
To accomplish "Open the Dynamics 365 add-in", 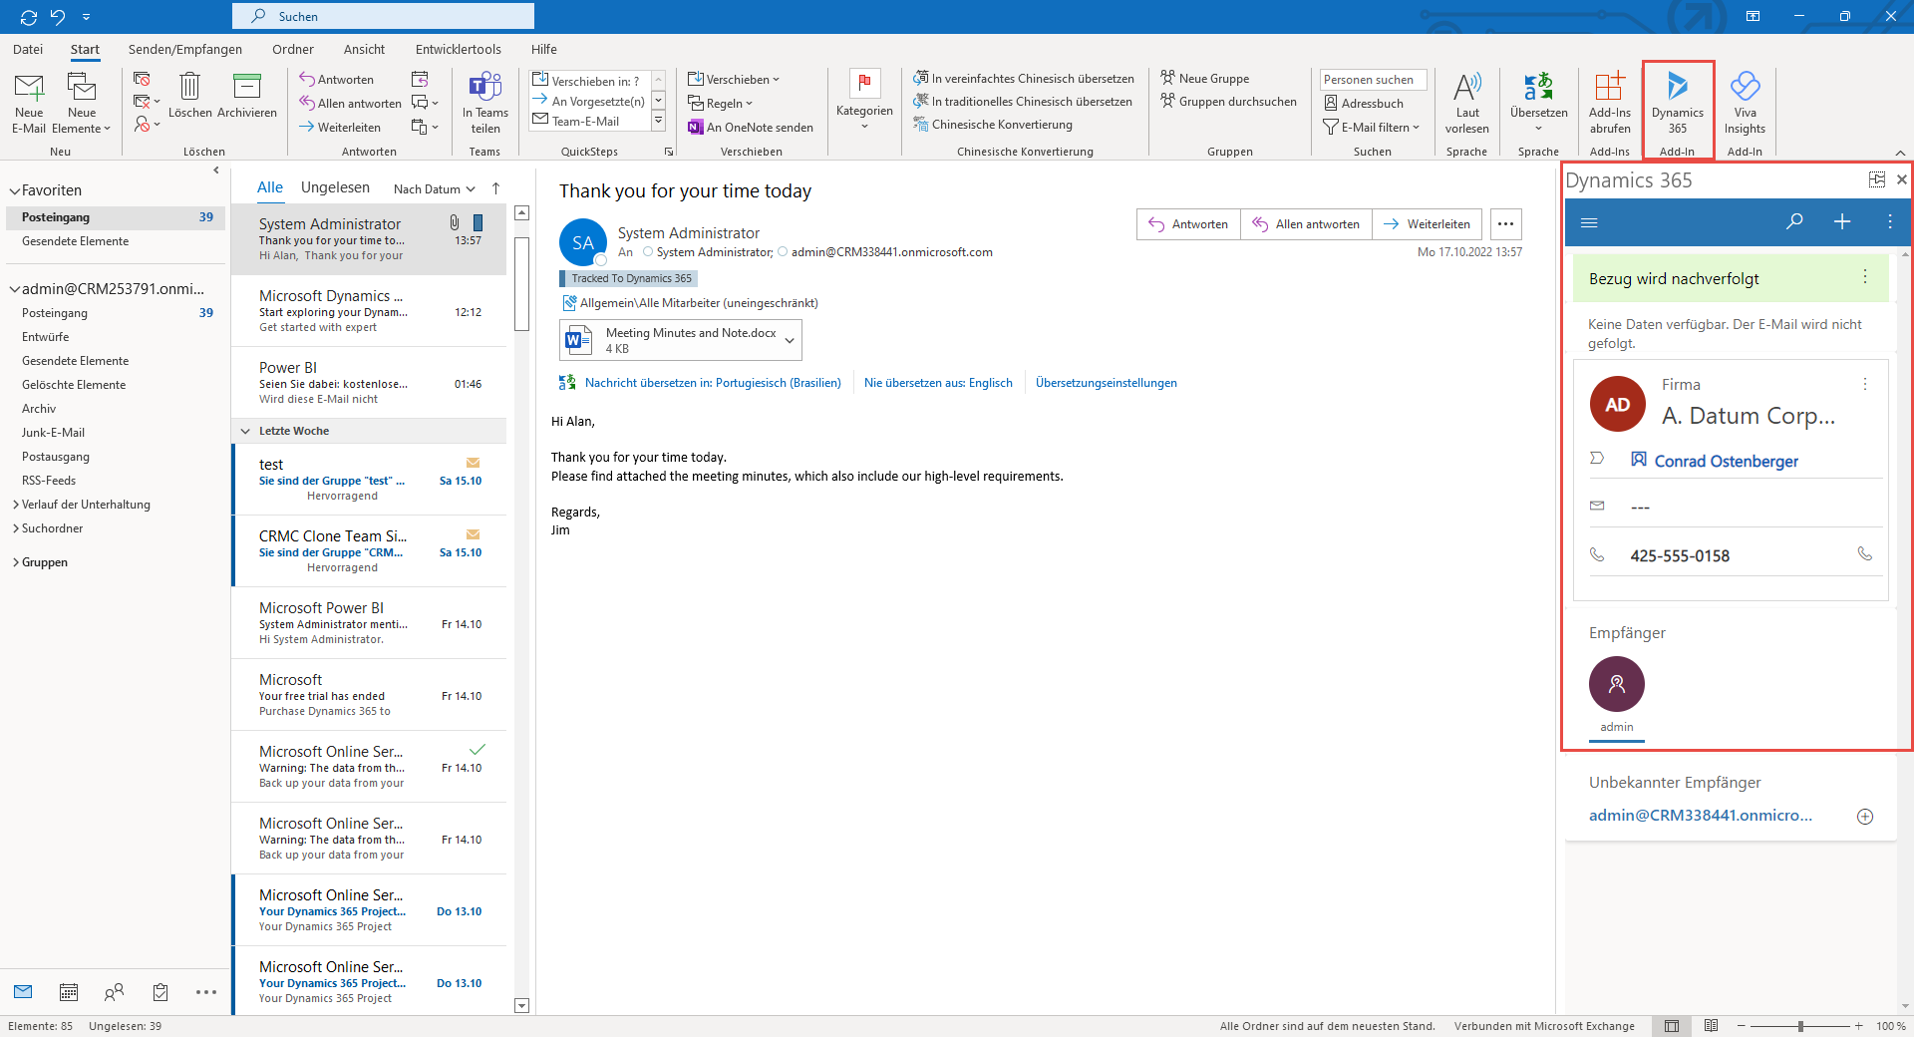I will coord(1678,103).
